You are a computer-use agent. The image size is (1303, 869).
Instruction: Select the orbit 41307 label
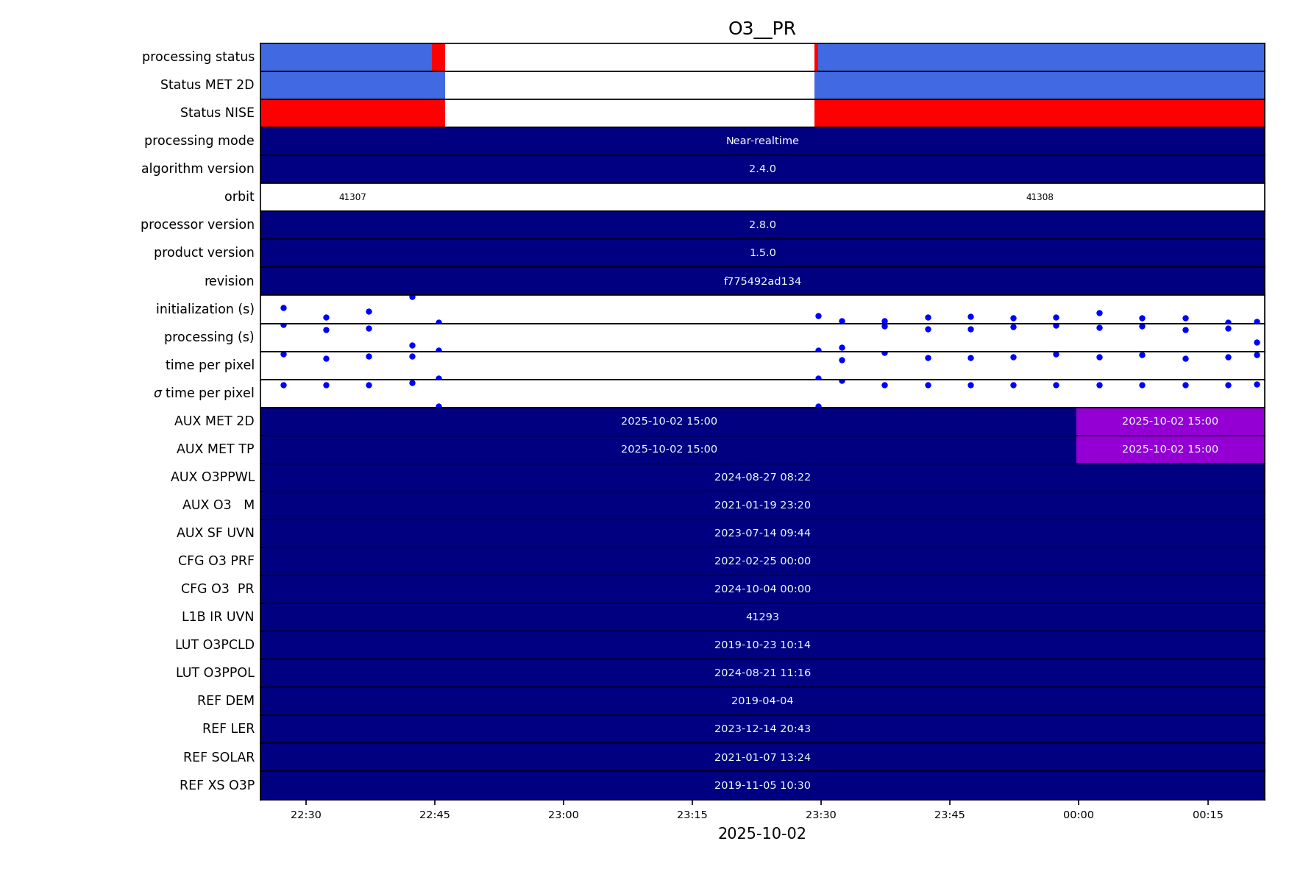point(352,197)
